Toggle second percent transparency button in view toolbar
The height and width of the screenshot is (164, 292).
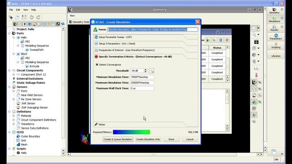point(260,89)
